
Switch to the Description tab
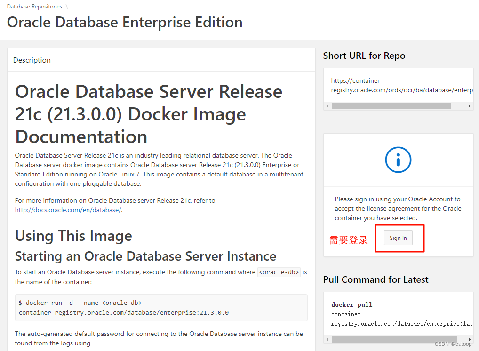32,60
